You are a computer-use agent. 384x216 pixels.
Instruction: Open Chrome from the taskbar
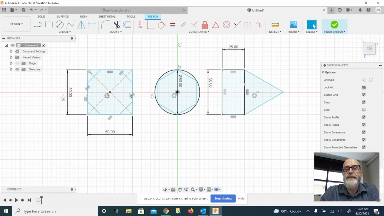pyautogui.click(x=166, y=211)
